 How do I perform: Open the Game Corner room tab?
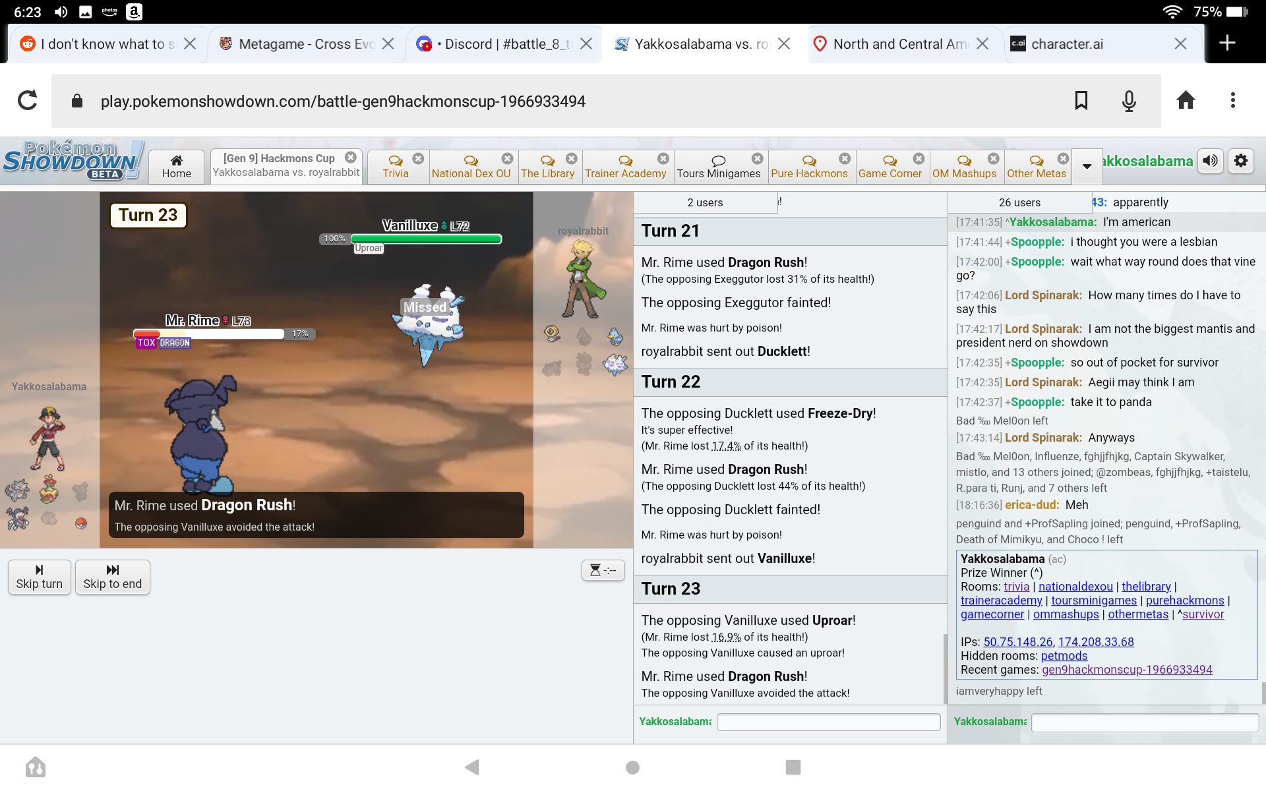pyautogui.click(x=889, y=167)
